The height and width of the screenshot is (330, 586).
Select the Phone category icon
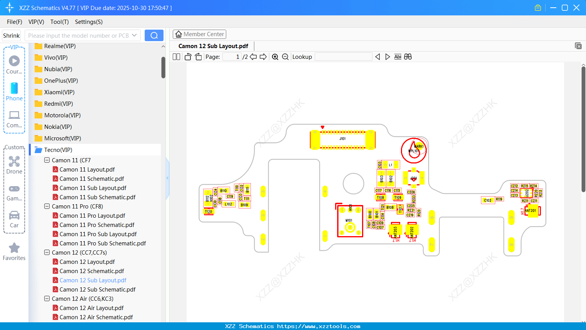point(14,92)
